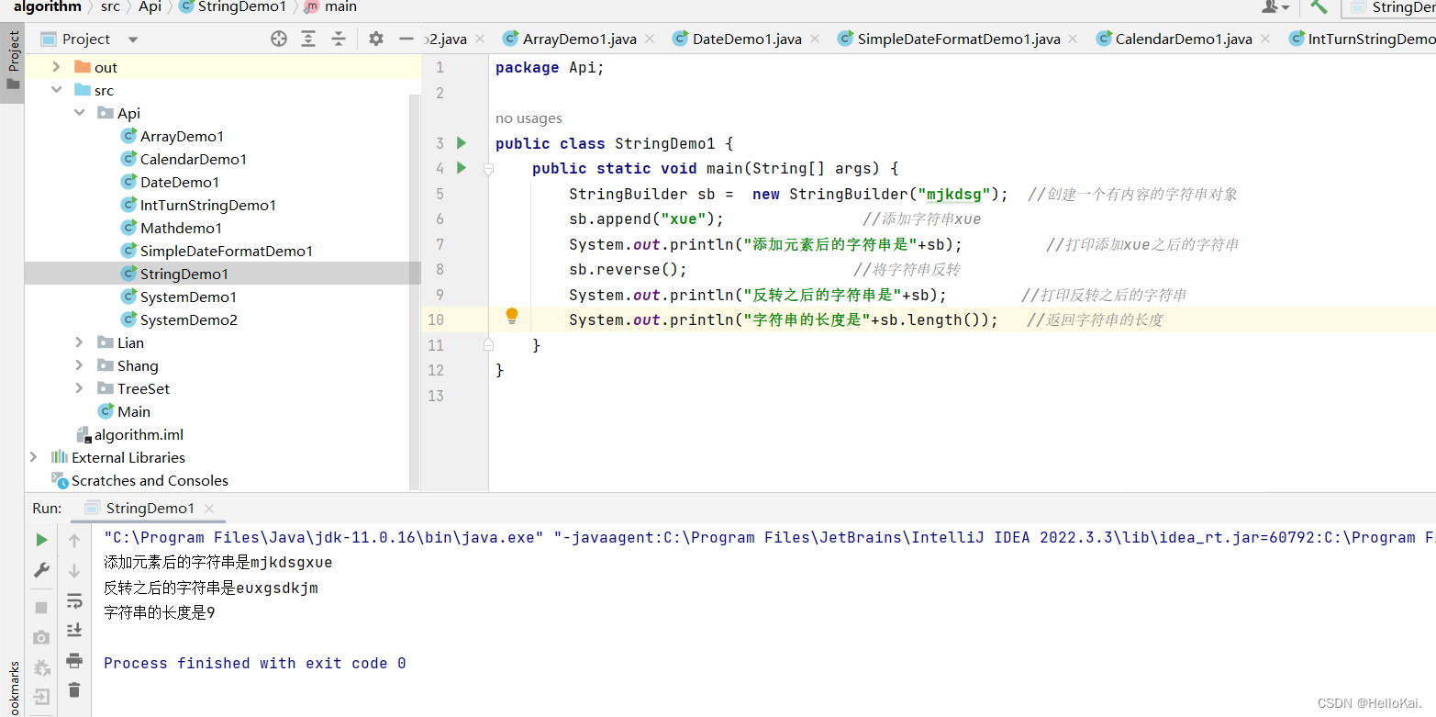Screen dimensions: 1436x717
Task: Click the Exit arrow icon in the Run panel
Action: coord(41,697)
